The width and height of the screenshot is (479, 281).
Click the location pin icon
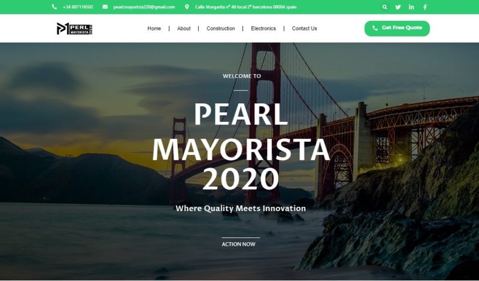[187, 7]
